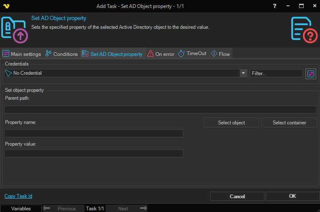Image resolution: width=320 pixels, height=212 pixels.
Task: Click into the Property name field
Action: [x=94, y=133]
